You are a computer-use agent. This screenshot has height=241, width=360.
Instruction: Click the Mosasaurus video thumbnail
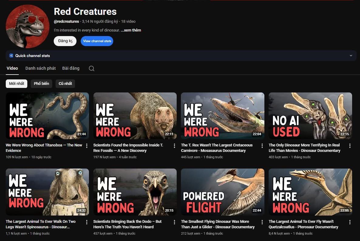(223, 116)
